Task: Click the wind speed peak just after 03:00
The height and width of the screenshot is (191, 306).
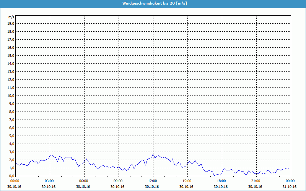Action: [51, 155]
